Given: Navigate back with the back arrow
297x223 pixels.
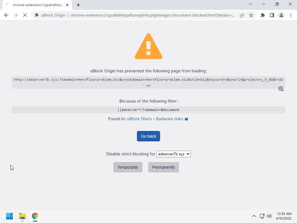Looking at the screenshot, I should tap(6, 15).
